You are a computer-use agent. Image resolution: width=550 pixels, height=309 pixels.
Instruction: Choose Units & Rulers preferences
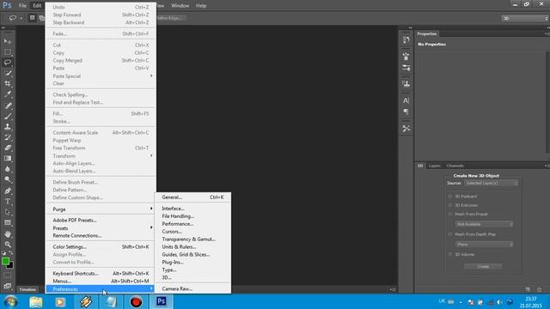[192, 247]
